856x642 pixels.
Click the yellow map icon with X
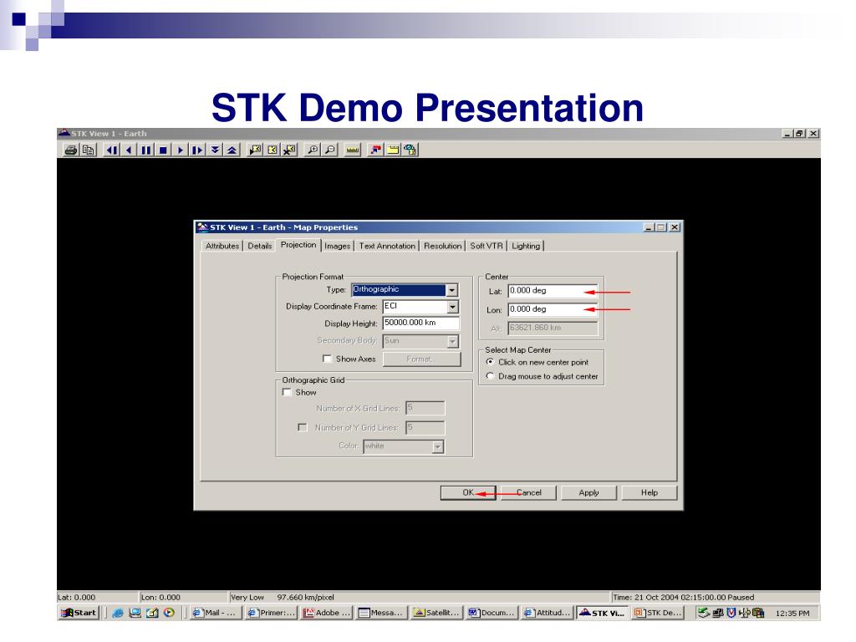289,150
